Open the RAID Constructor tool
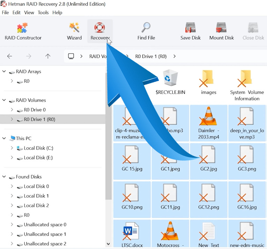This screenshot has height=249, width=267. pyautogui.click(x=23, y=31)
